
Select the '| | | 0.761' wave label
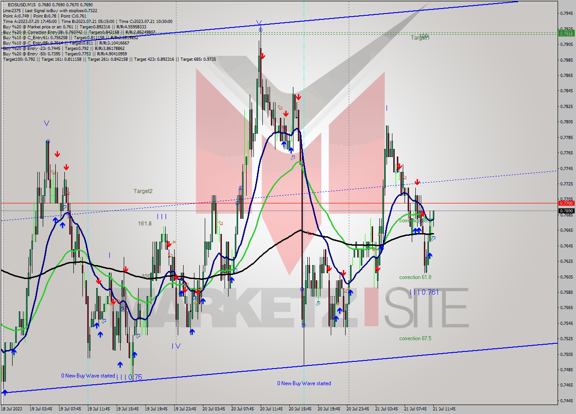click(x=424, y=292)
